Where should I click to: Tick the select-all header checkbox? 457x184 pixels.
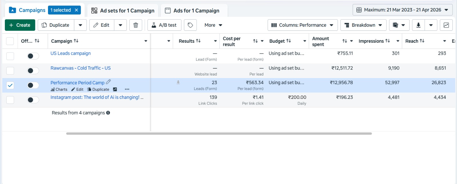(10, 41)
